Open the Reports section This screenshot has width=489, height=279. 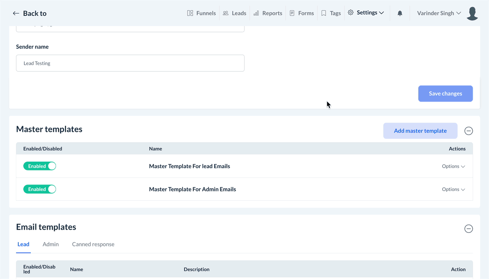point(267,13)
